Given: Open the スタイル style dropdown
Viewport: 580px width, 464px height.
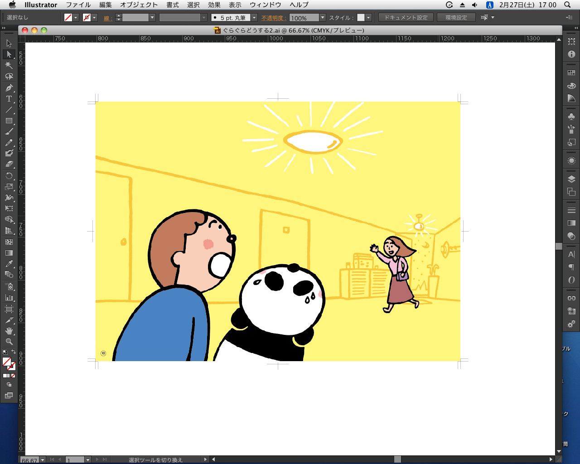Looking at the screenshot, I should [368, 18].
